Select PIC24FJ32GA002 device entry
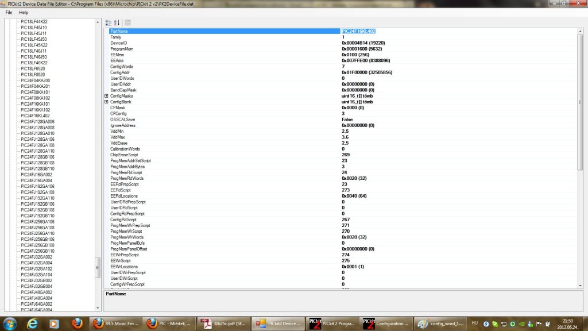 (x=36, y=257)
